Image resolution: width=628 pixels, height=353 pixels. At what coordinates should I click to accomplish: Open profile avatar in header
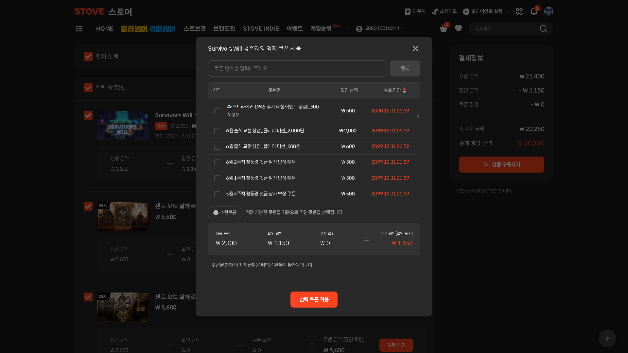click(x=549, y=11)
